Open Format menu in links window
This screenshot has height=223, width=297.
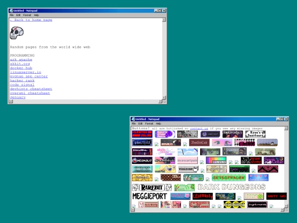[27, 15]
